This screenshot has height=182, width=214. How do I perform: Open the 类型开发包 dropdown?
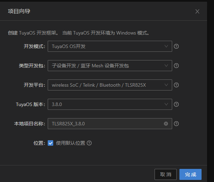pos(110,66)
